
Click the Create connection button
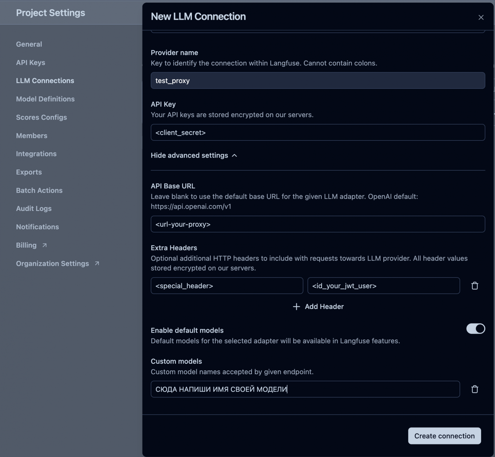(x=444, y=436)
